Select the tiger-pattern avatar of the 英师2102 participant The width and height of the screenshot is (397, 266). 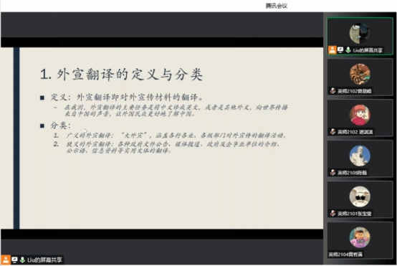360,74
